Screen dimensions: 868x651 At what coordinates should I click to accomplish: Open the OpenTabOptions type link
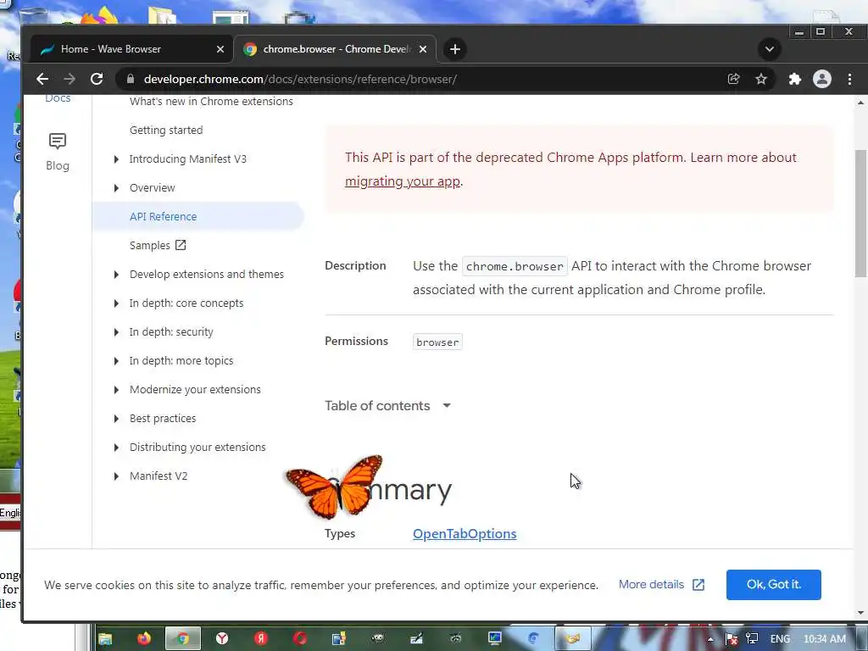pos(465,534)
